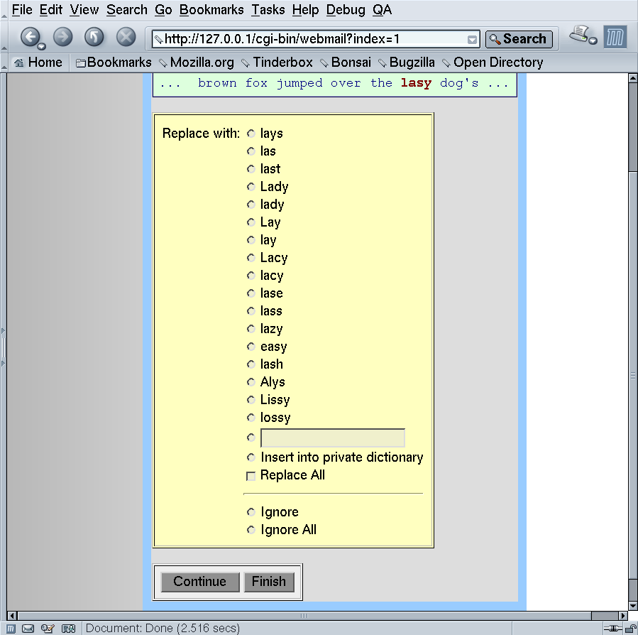
Task: Select 'lass' replacement option
Action: coord(251,311)
